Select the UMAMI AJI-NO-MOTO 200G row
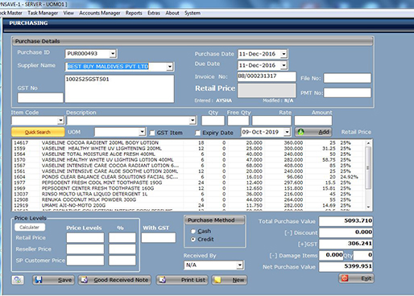The width and height of the screenshot is (414, 296). (188, 205)
